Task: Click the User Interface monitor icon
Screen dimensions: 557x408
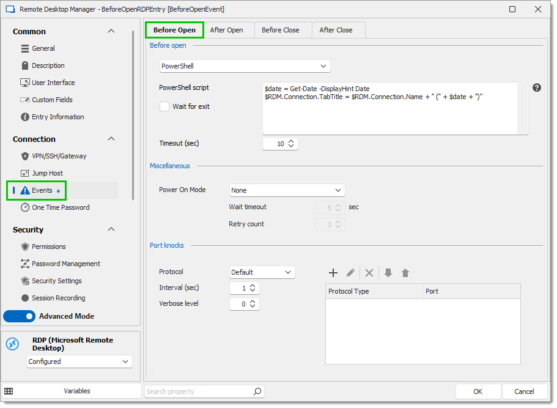Action: pos(25,83)
